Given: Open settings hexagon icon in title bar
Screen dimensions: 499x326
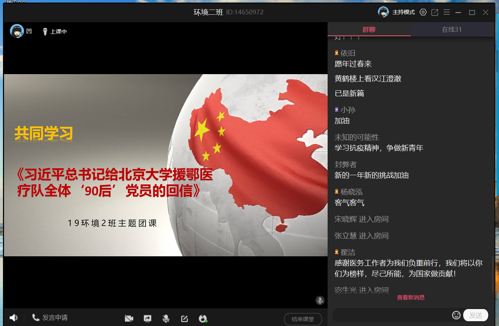Looking at the screenshot, I should [x=423, y=12].
